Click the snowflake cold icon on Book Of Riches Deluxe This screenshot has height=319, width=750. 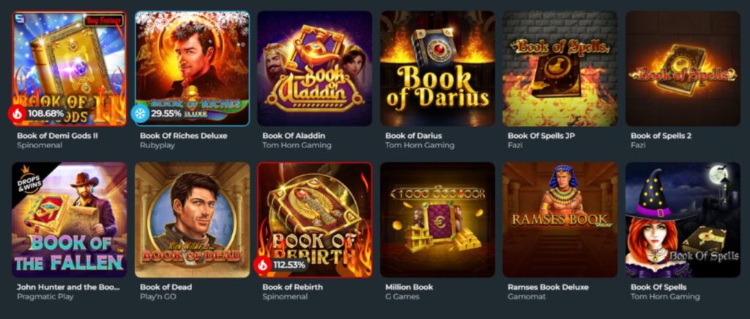140,114
